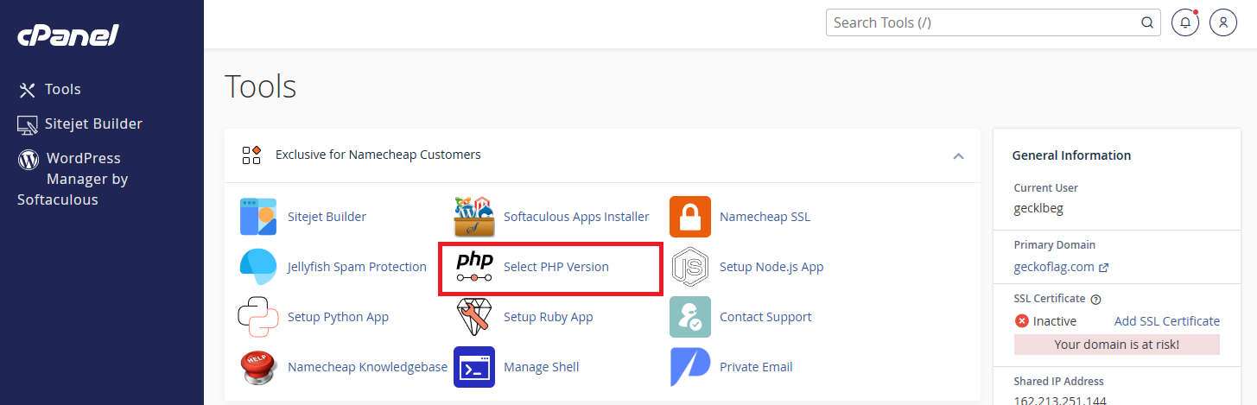
Task: Click the red Help button icon
Action: coord(257,367)
